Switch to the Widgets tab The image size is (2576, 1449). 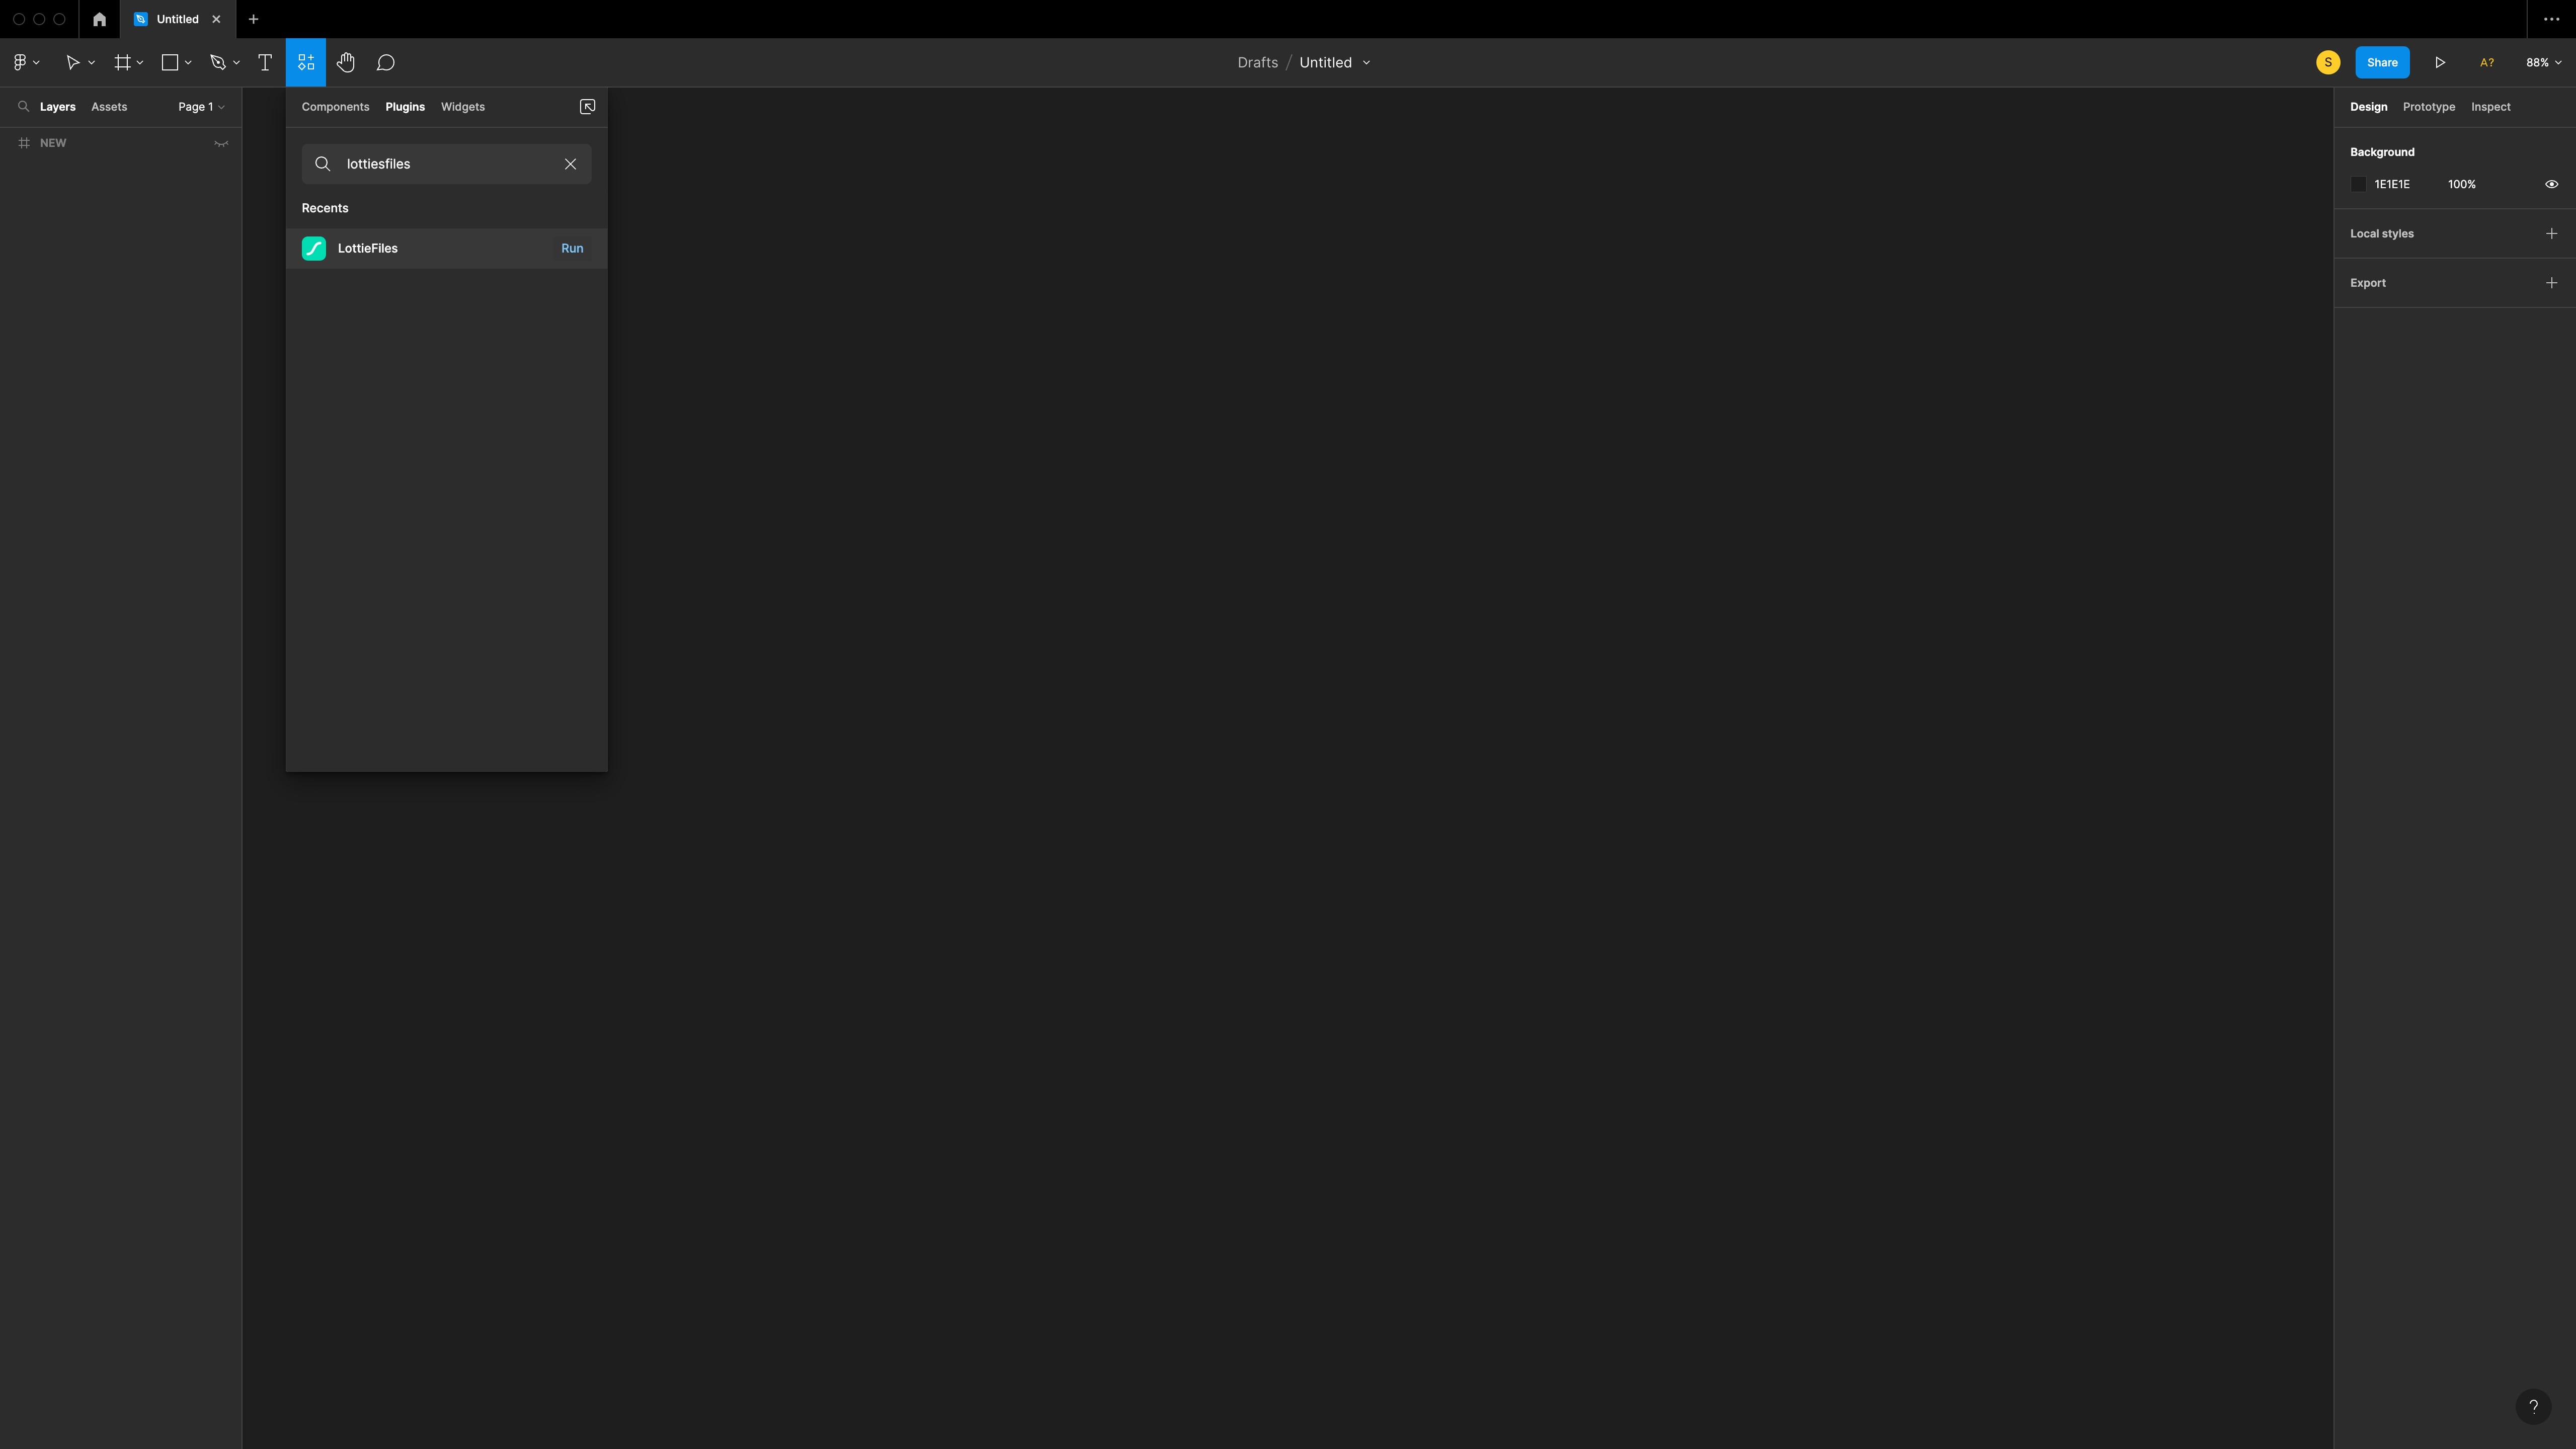point(462,106)
